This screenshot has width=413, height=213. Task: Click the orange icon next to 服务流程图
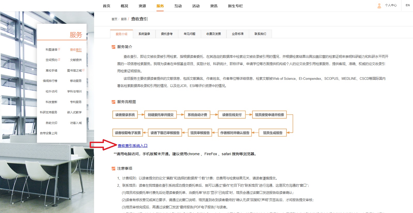tap(113, 102)
